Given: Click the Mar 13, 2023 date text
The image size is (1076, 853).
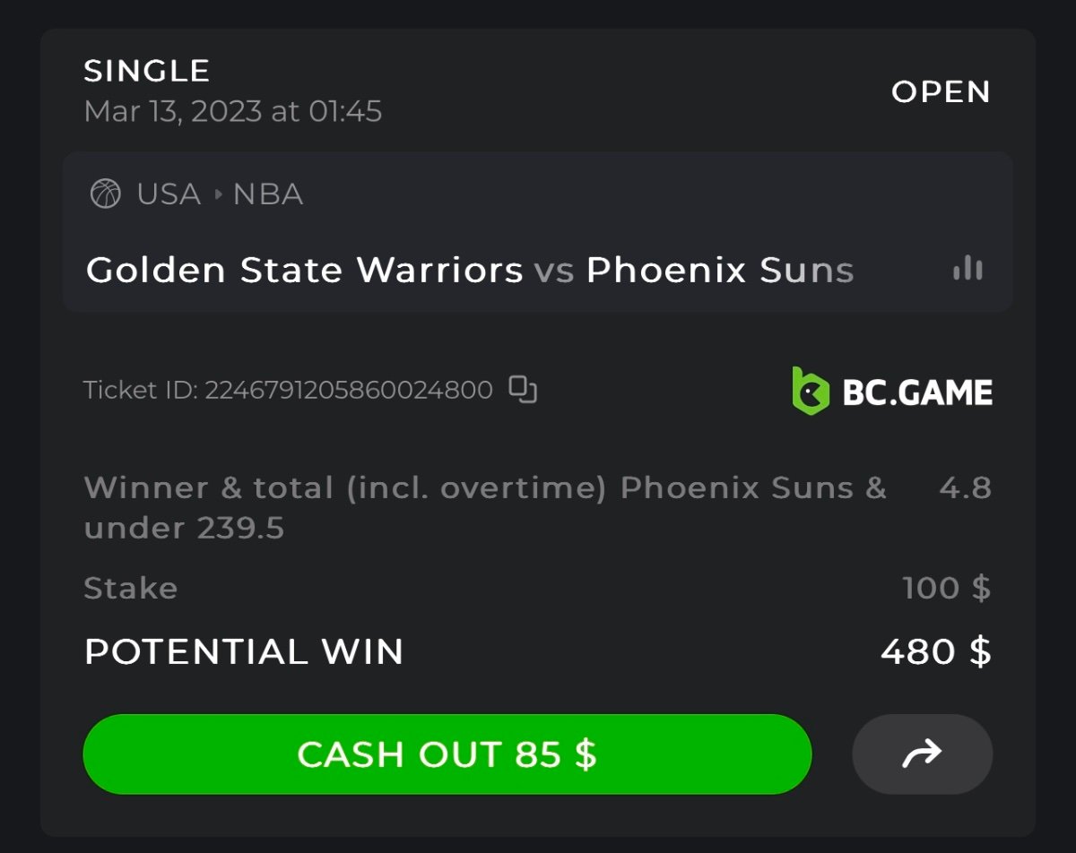Looking at the screenshot, I should point(233,112).
